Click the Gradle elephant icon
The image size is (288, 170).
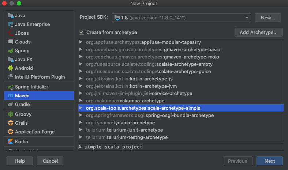[11, 104]
